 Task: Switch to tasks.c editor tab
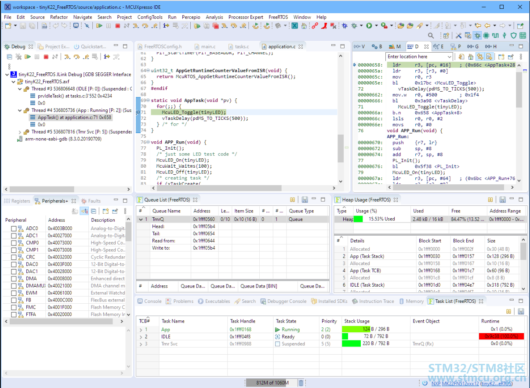[x=238, y=47]
